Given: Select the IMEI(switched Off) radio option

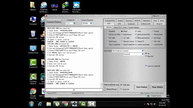Looking at the screenshot, I should pos(136,34).
